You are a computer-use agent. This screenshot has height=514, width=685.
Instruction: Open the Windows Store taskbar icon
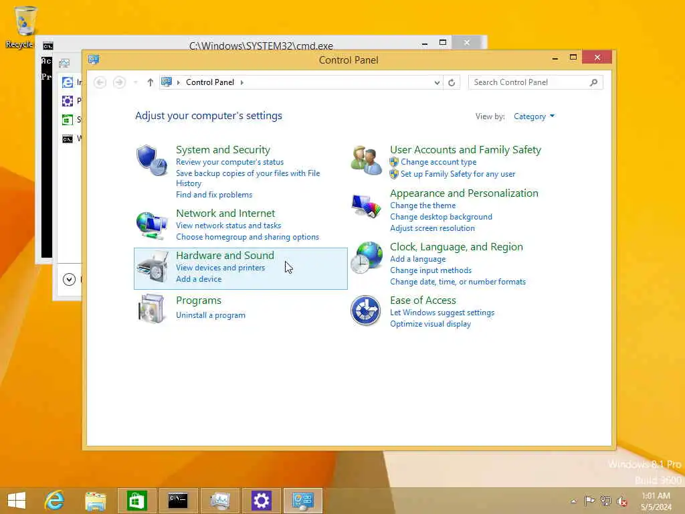tap(136, 501)
